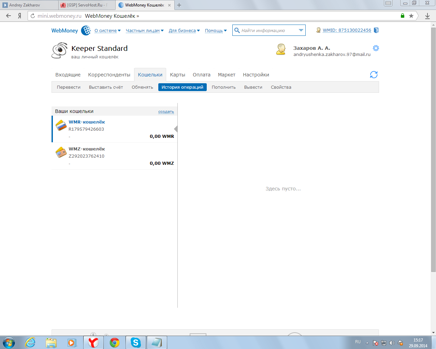This screenshot has height=349, width=436.
Task: Click the Yandex Я button in address bar
Action: (x=20, y=16)
